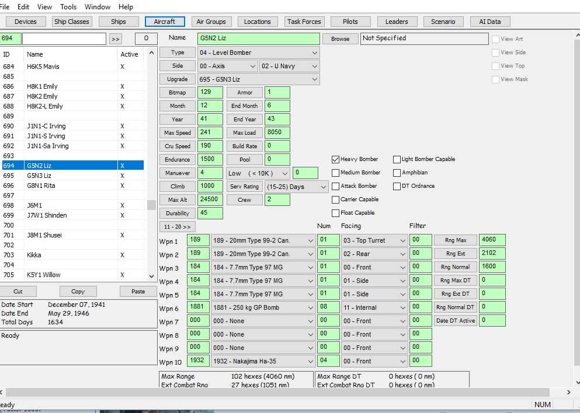Viewport: 580px width, 413px height.
Task: Enable the DT Ordnance checkbox
Action: (x=397, y=186)
